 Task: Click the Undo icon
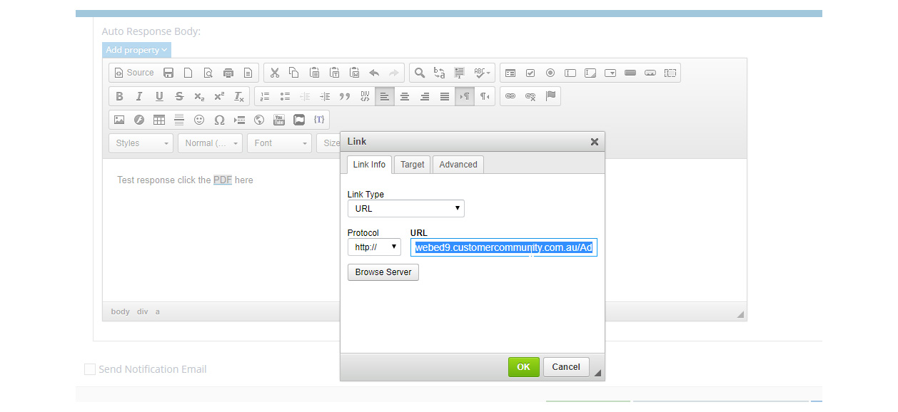click(374, 72)
